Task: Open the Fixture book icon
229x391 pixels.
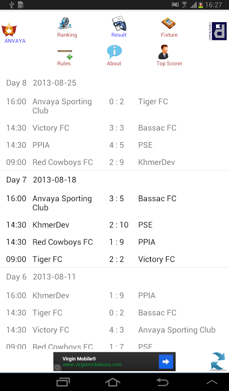Action: point(169,24)
